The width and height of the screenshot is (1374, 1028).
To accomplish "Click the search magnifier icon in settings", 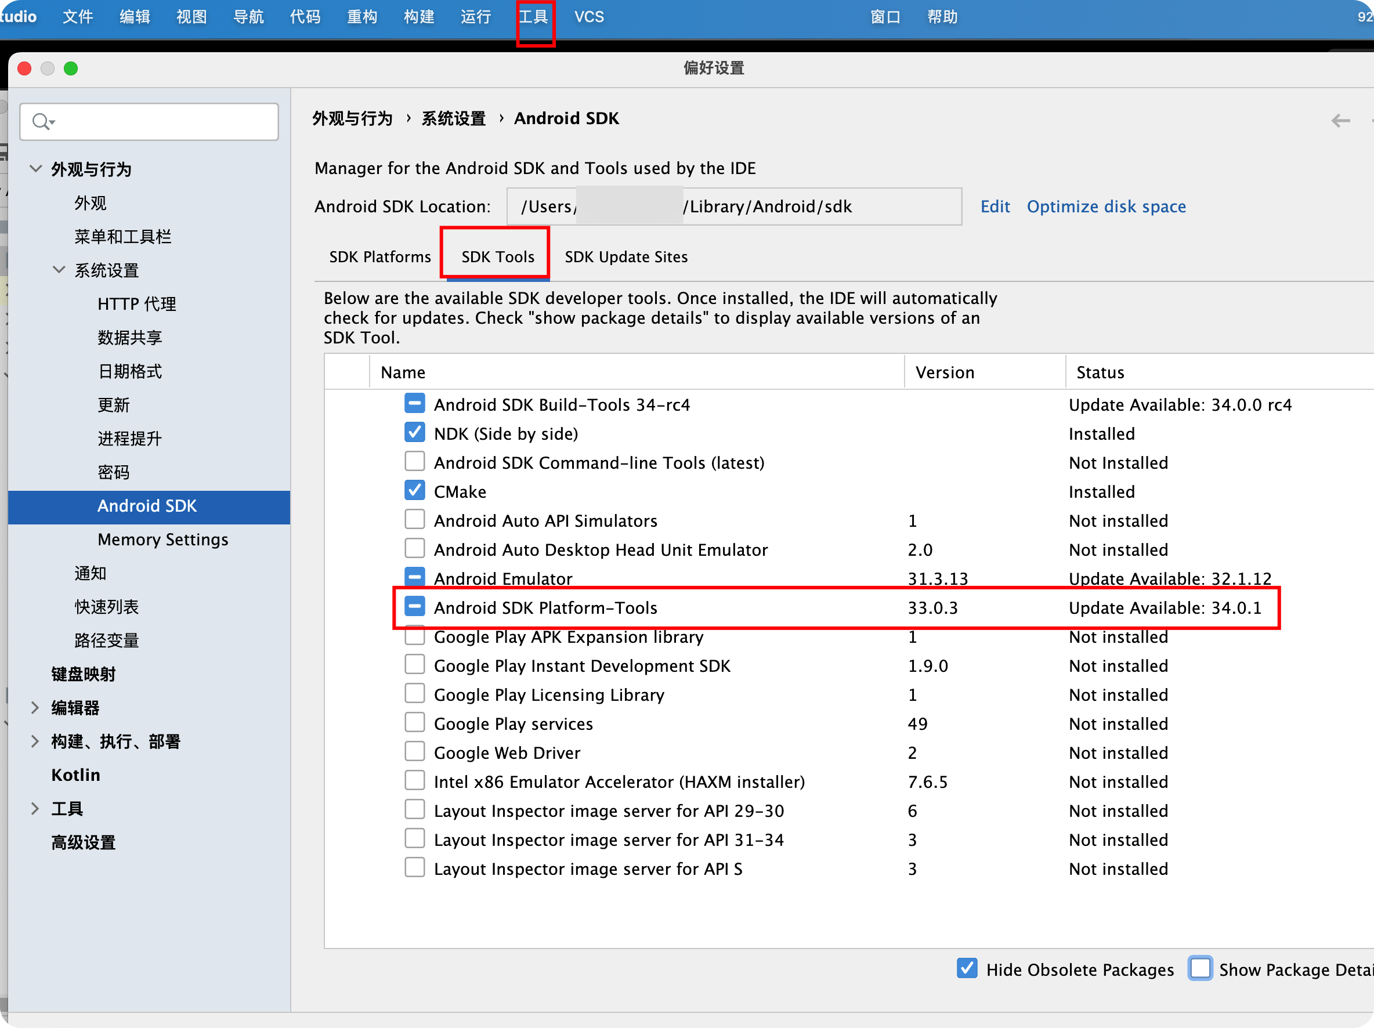I will click(x=41, y=122).
